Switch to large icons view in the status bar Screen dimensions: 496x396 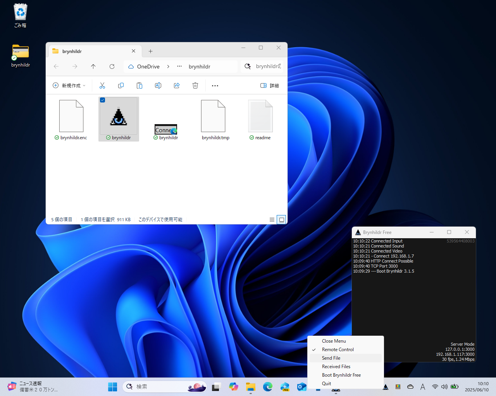[x=281, y=219]
